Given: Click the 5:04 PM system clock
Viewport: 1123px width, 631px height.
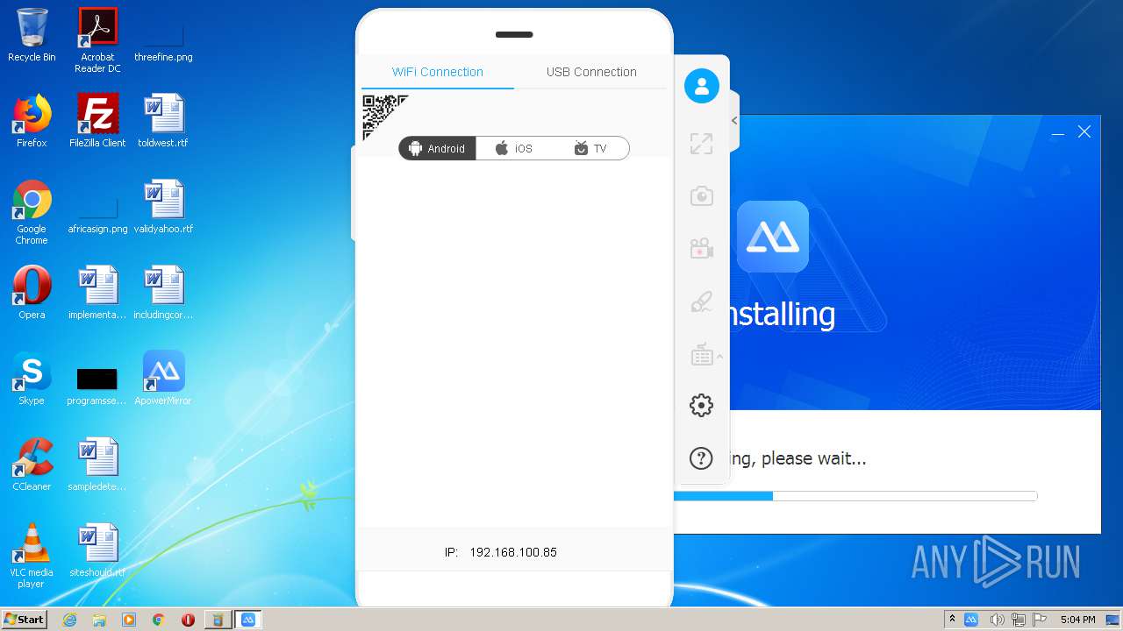Looking at the screenshot, I should (1077, 620).
